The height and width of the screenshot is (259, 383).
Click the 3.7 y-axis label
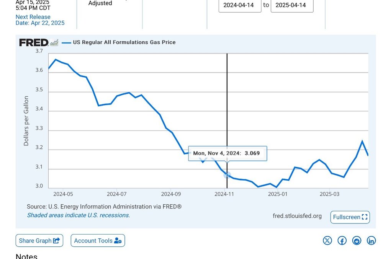39,51
